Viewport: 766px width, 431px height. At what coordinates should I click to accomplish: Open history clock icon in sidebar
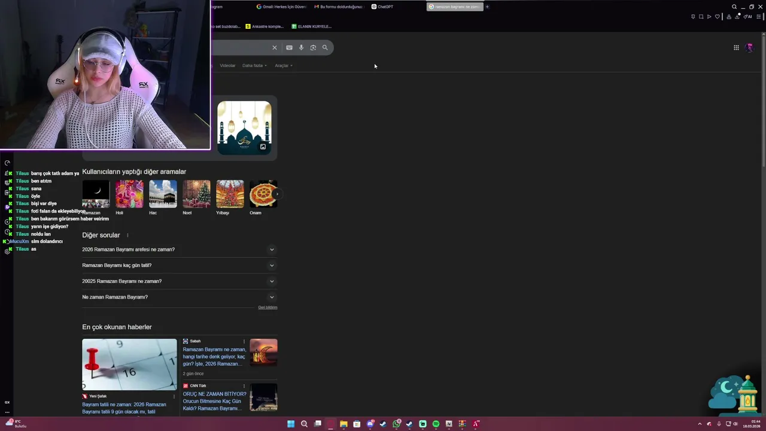pyautogui.click(x=7, y=232)
